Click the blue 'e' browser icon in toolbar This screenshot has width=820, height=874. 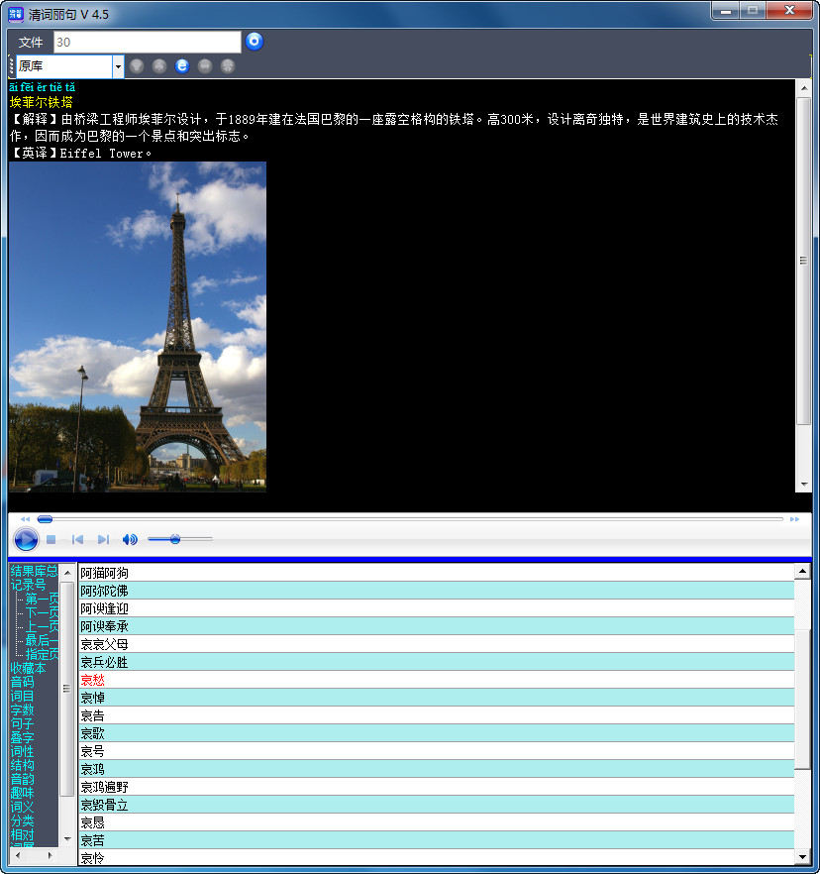pos(182,66)
